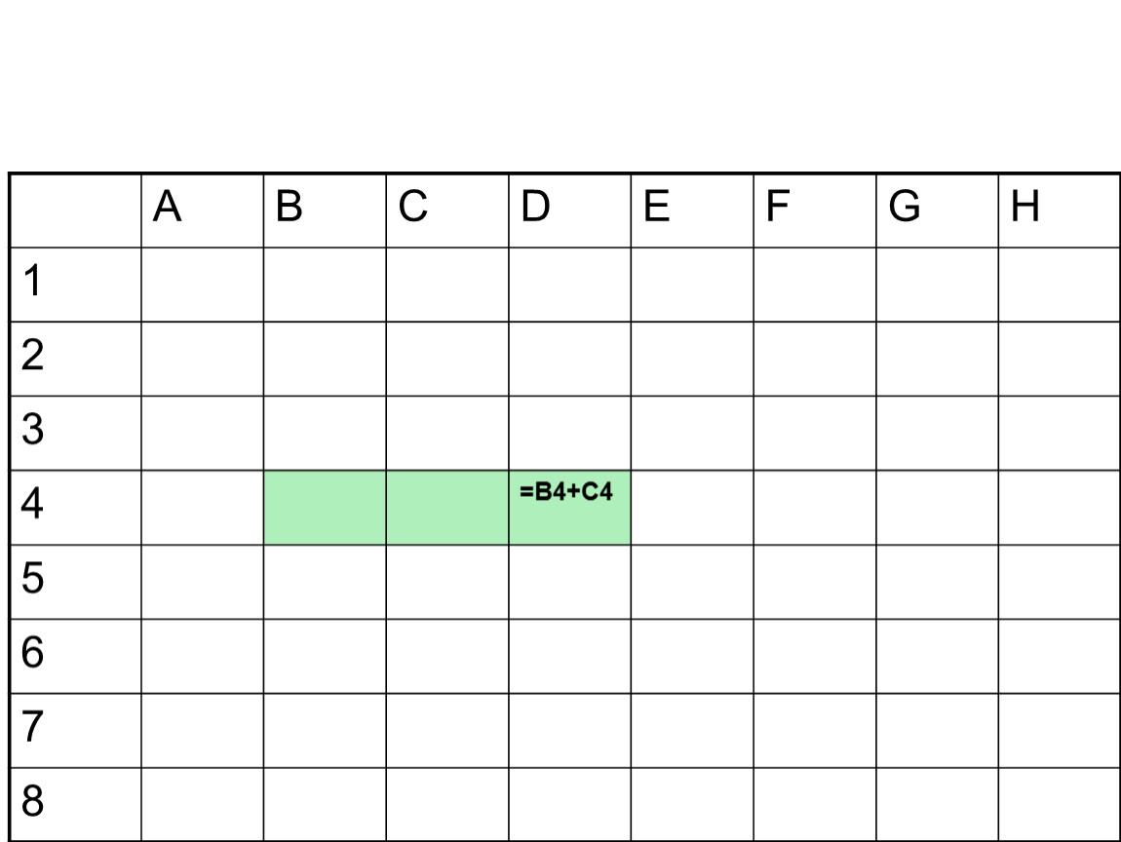Select column header E
The image size is (1121, 842).
[692, 210]
